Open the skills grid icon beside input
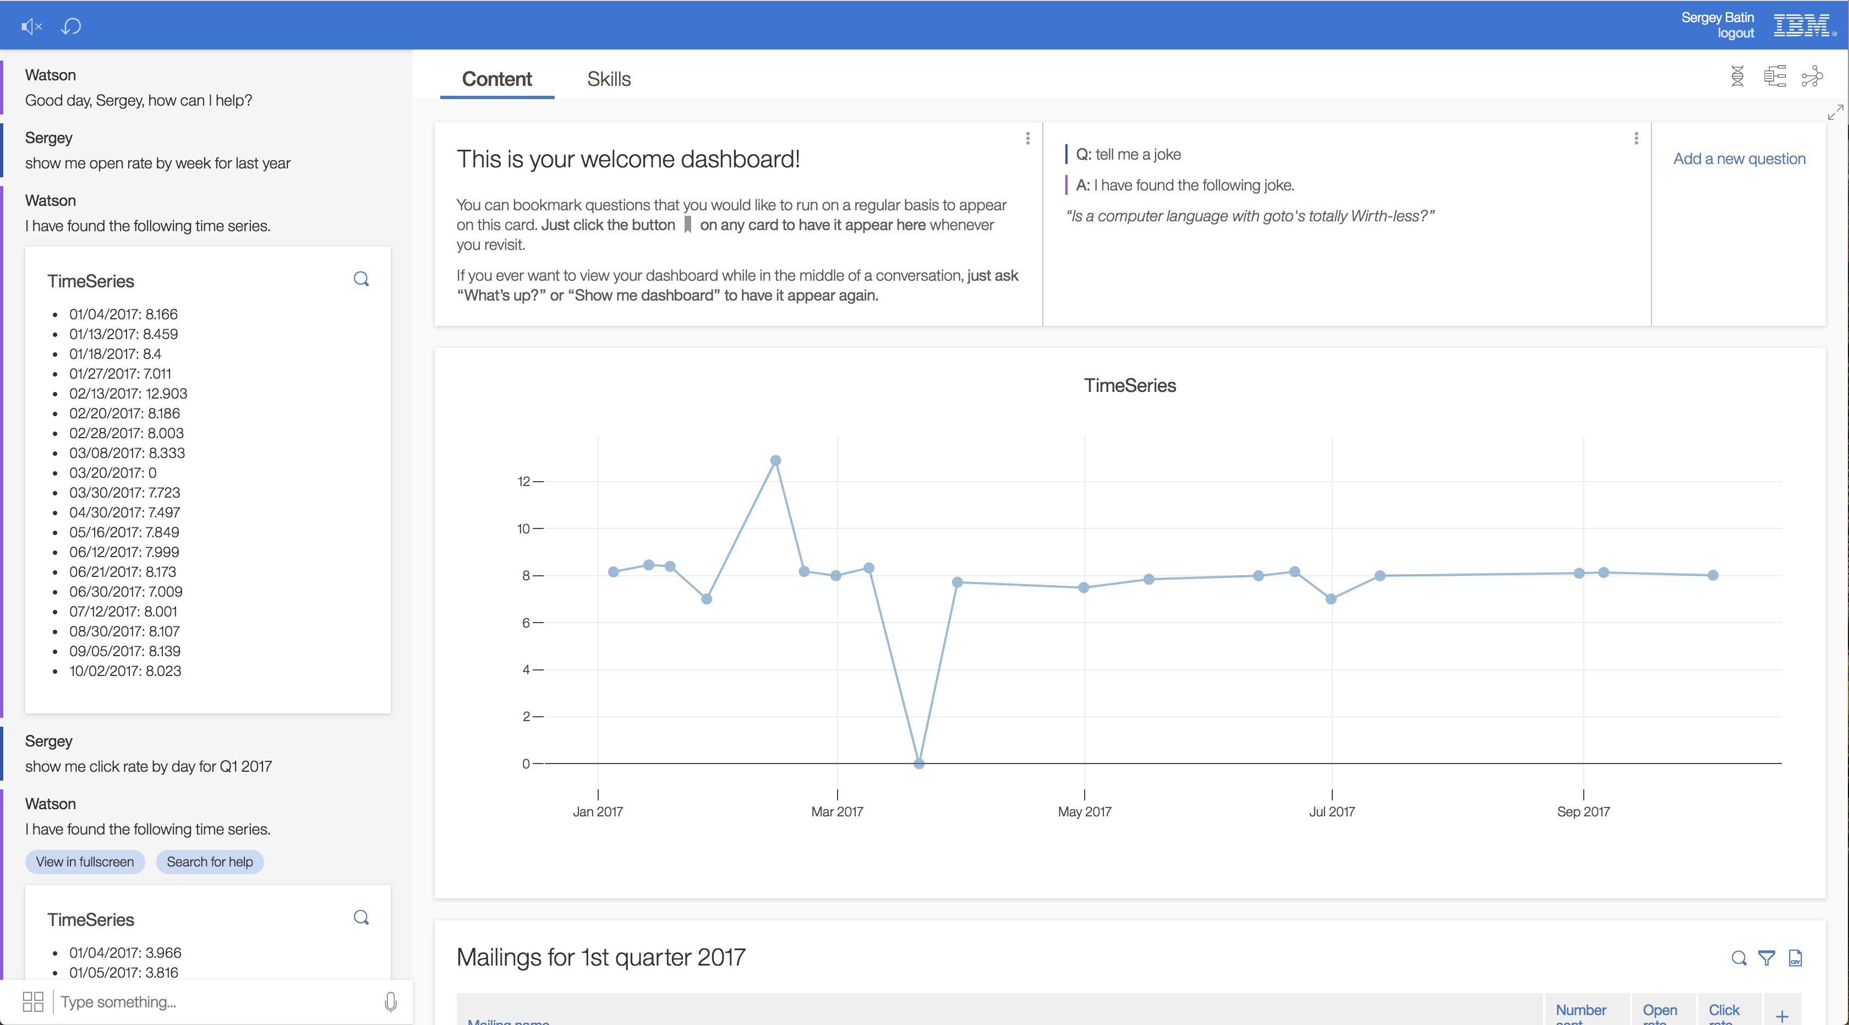 [x=33, y=1001]
